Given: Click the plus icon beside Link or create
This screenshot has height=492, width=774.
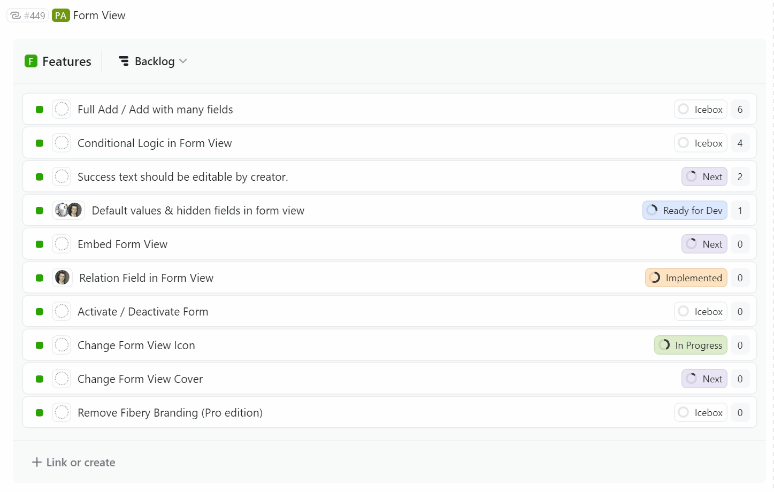Looking at the screenshot, I should tap(37, 462).
